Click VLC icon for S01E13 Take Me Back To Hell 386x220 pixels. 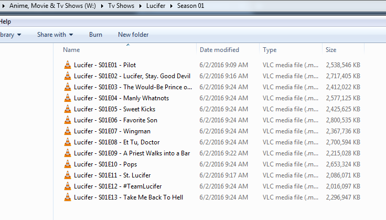pos(68,197)
